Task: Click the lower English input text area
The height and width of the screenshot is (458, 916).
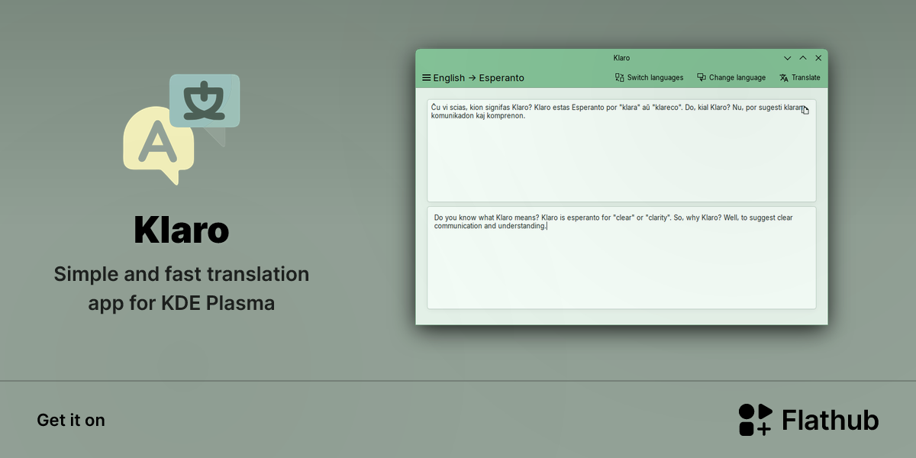Action: [x=621, y=258]
